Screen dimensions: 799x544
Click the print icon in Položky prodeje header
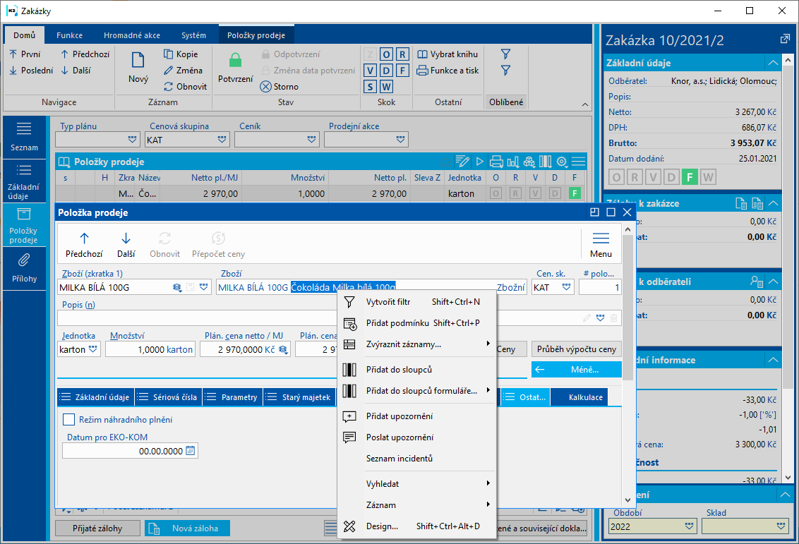[x=495, y=162]
